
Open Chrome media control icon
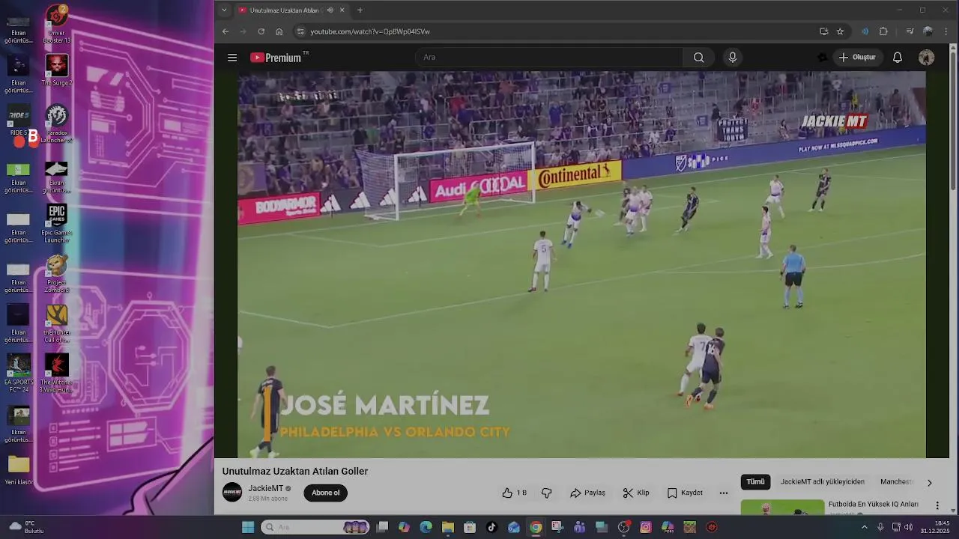point(910,31)
